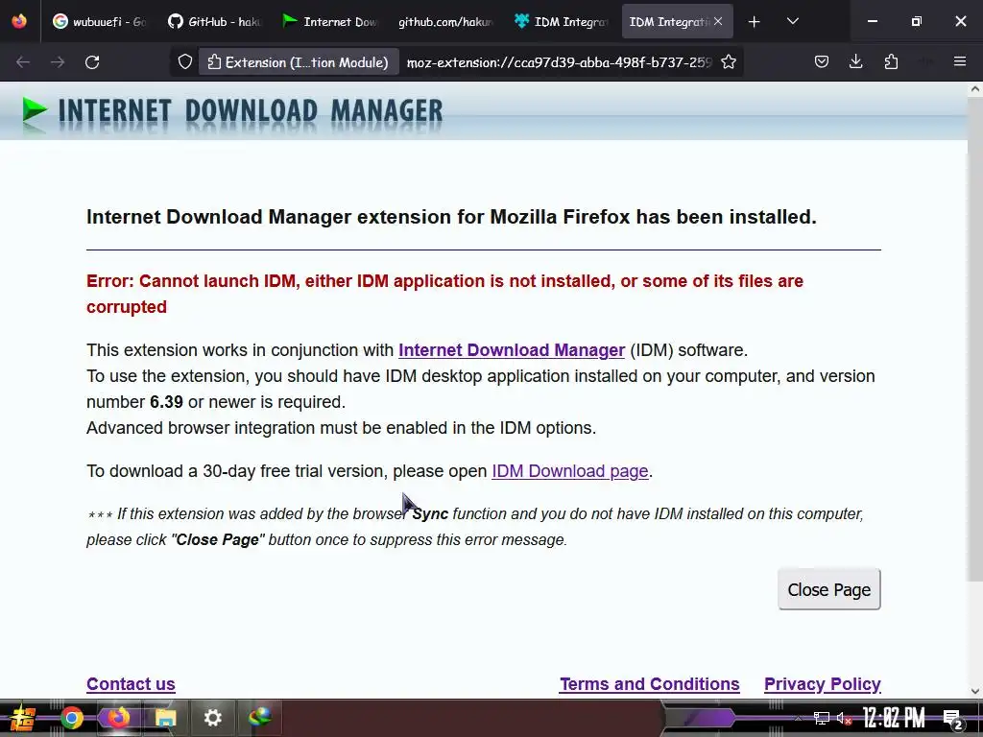Open a new browser tab

(755, 21)
